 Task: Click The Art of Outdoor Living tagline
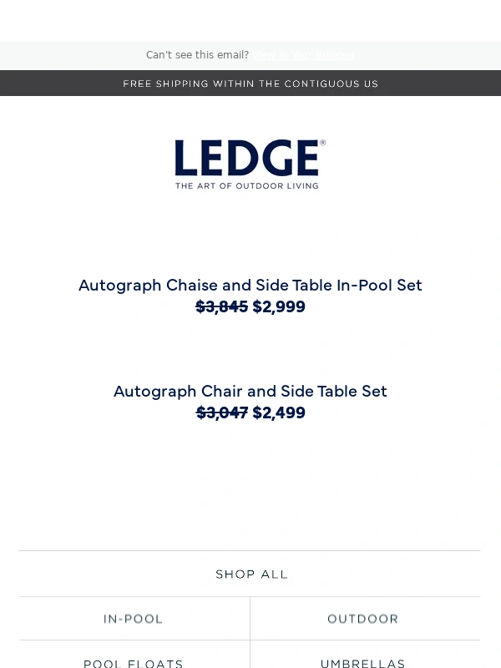[247, 185]
